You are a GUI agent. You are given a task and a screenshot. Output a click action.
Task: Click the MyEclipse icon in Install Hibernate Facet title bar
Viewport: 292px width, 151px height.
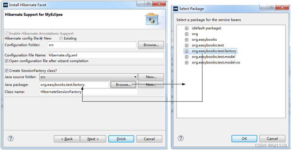point(5,5)
